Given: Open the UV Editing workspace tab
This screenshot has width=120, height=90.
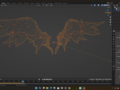Looking at the screenshot, I should [x=19, y=3].
